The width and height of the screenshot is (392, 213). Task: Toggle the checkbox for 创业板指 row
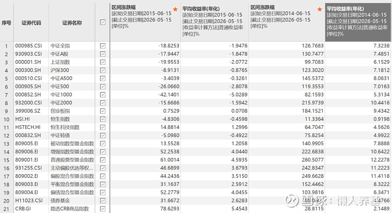[x=102, y=111]
